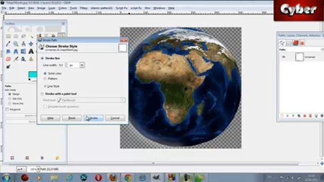Image resolution: width=324 pixels, height=182 pixels.
Task: Click the Stroke button
Action: point(93,118)
